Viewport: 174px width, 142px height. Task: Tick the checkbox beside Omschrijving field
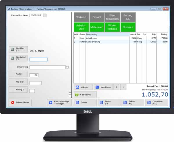tap(67, 67)
